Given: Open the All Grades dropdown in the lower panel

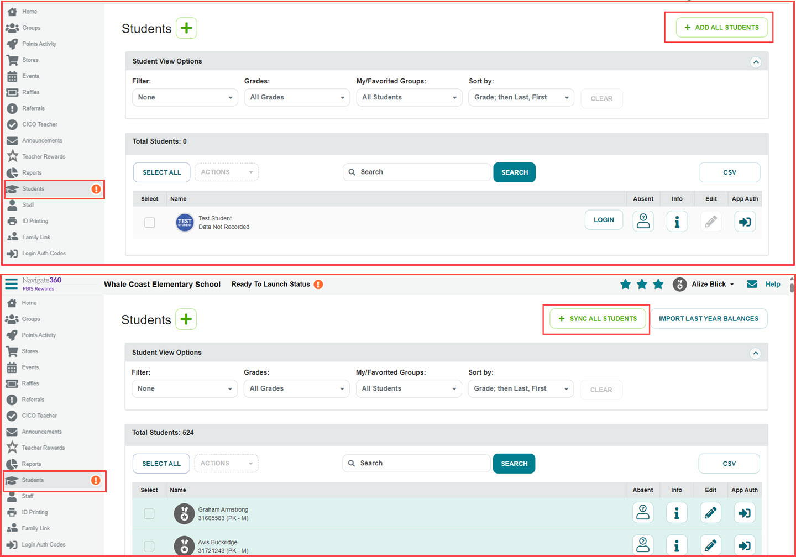Looking at the screenshot, I should pos(296,388).
